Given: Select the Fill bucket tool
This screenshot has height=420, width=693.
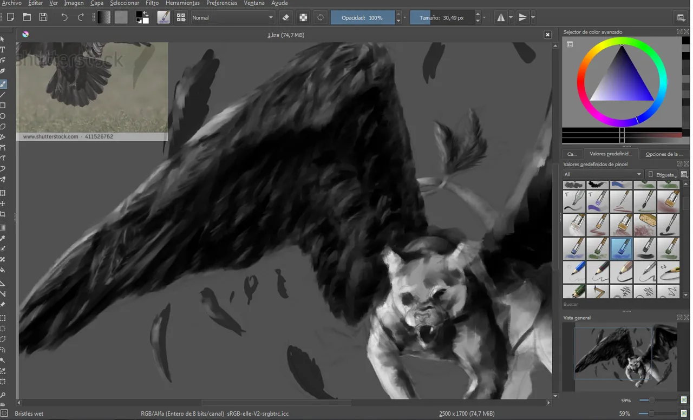Looking at the screenshot, I should 3,270.
